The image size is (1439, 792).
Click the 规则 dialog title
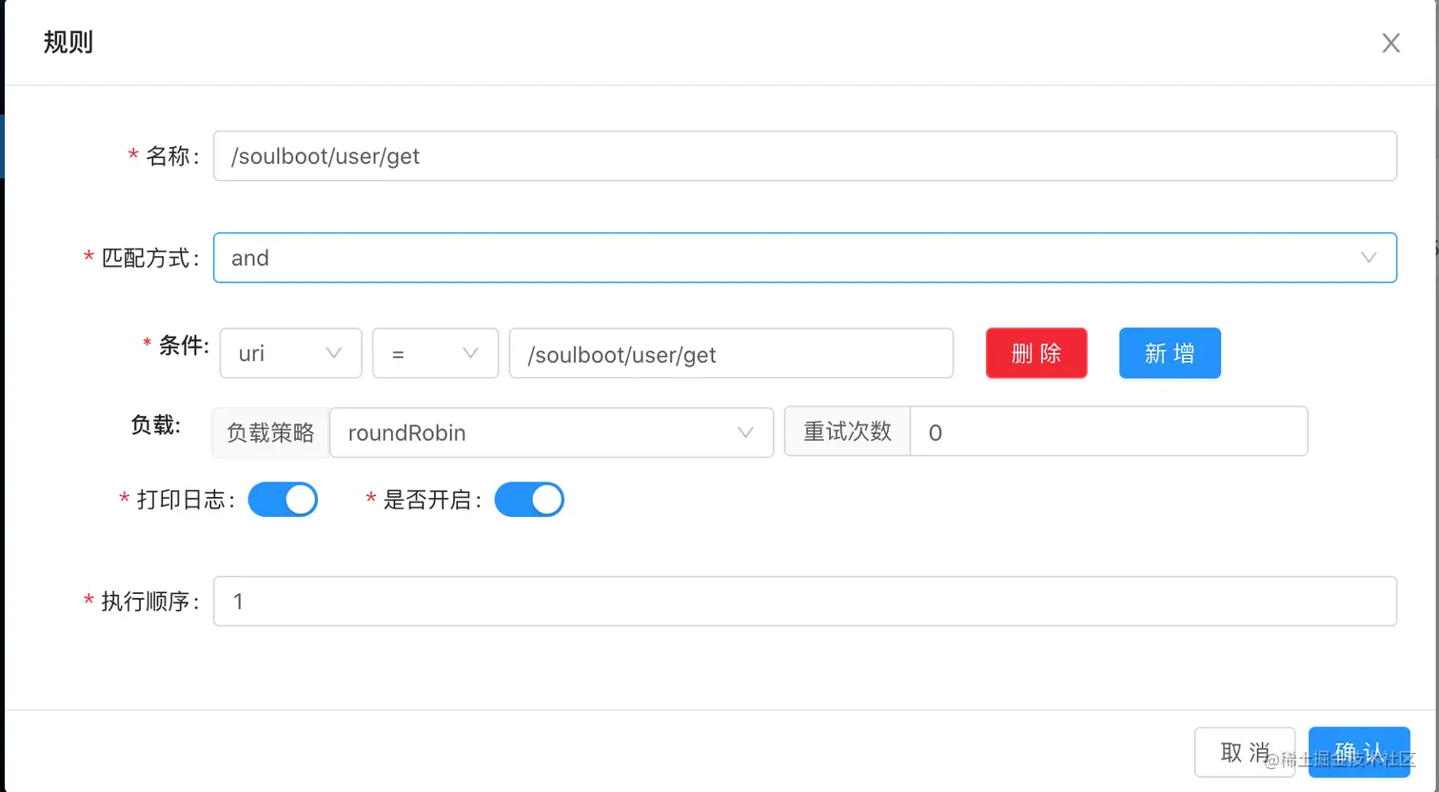tap(69, 43)
